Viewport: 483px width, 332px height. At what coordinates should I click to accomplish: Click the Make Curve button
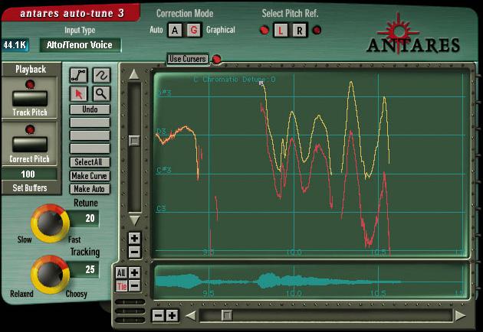[90, 176]
